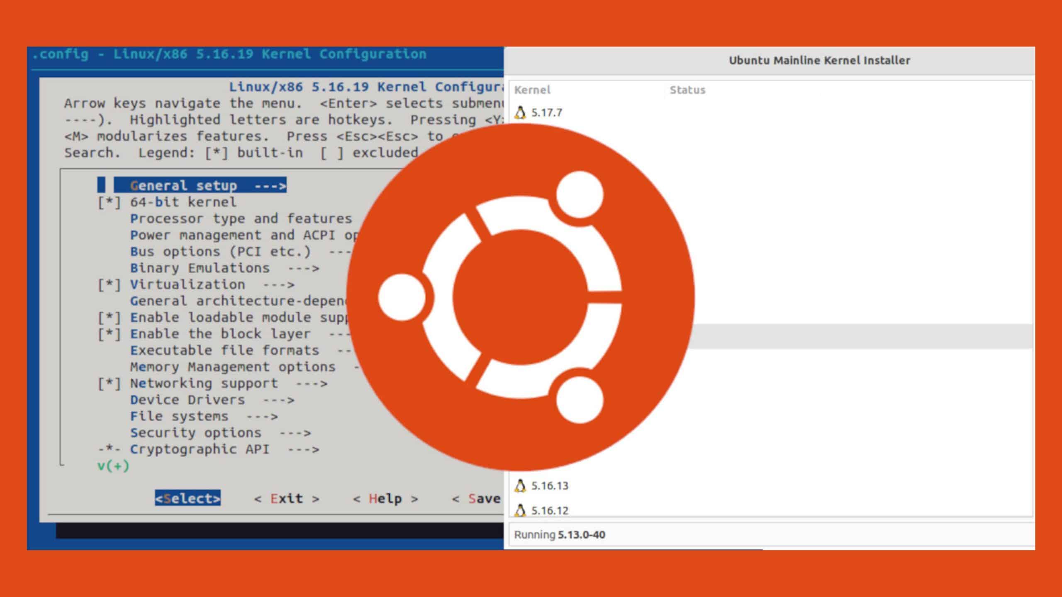Click the Exit button in menuconfig

click(287, 498)
